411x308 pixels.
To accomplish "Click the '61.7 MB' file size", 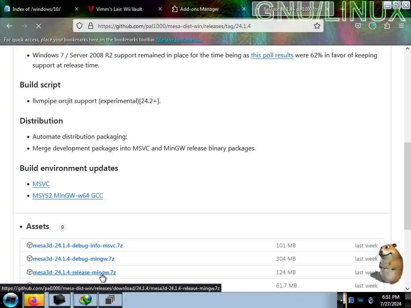I will (x=286, y=286).
